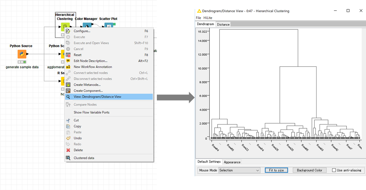Maximize the Dendrogram/Distance View window
366x190 pixels.
pos(348,11)
